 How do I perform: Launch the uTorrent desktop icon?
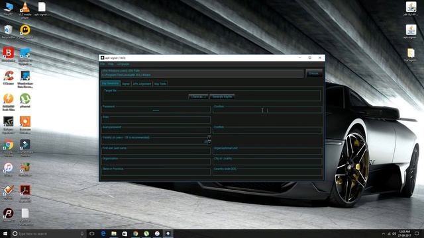[25, 100]
